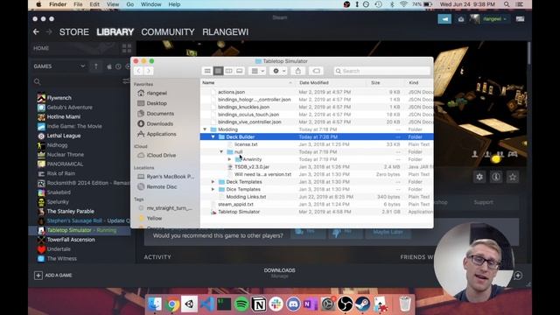Select Applications in Finder sidebar

[x=161, y=134]
